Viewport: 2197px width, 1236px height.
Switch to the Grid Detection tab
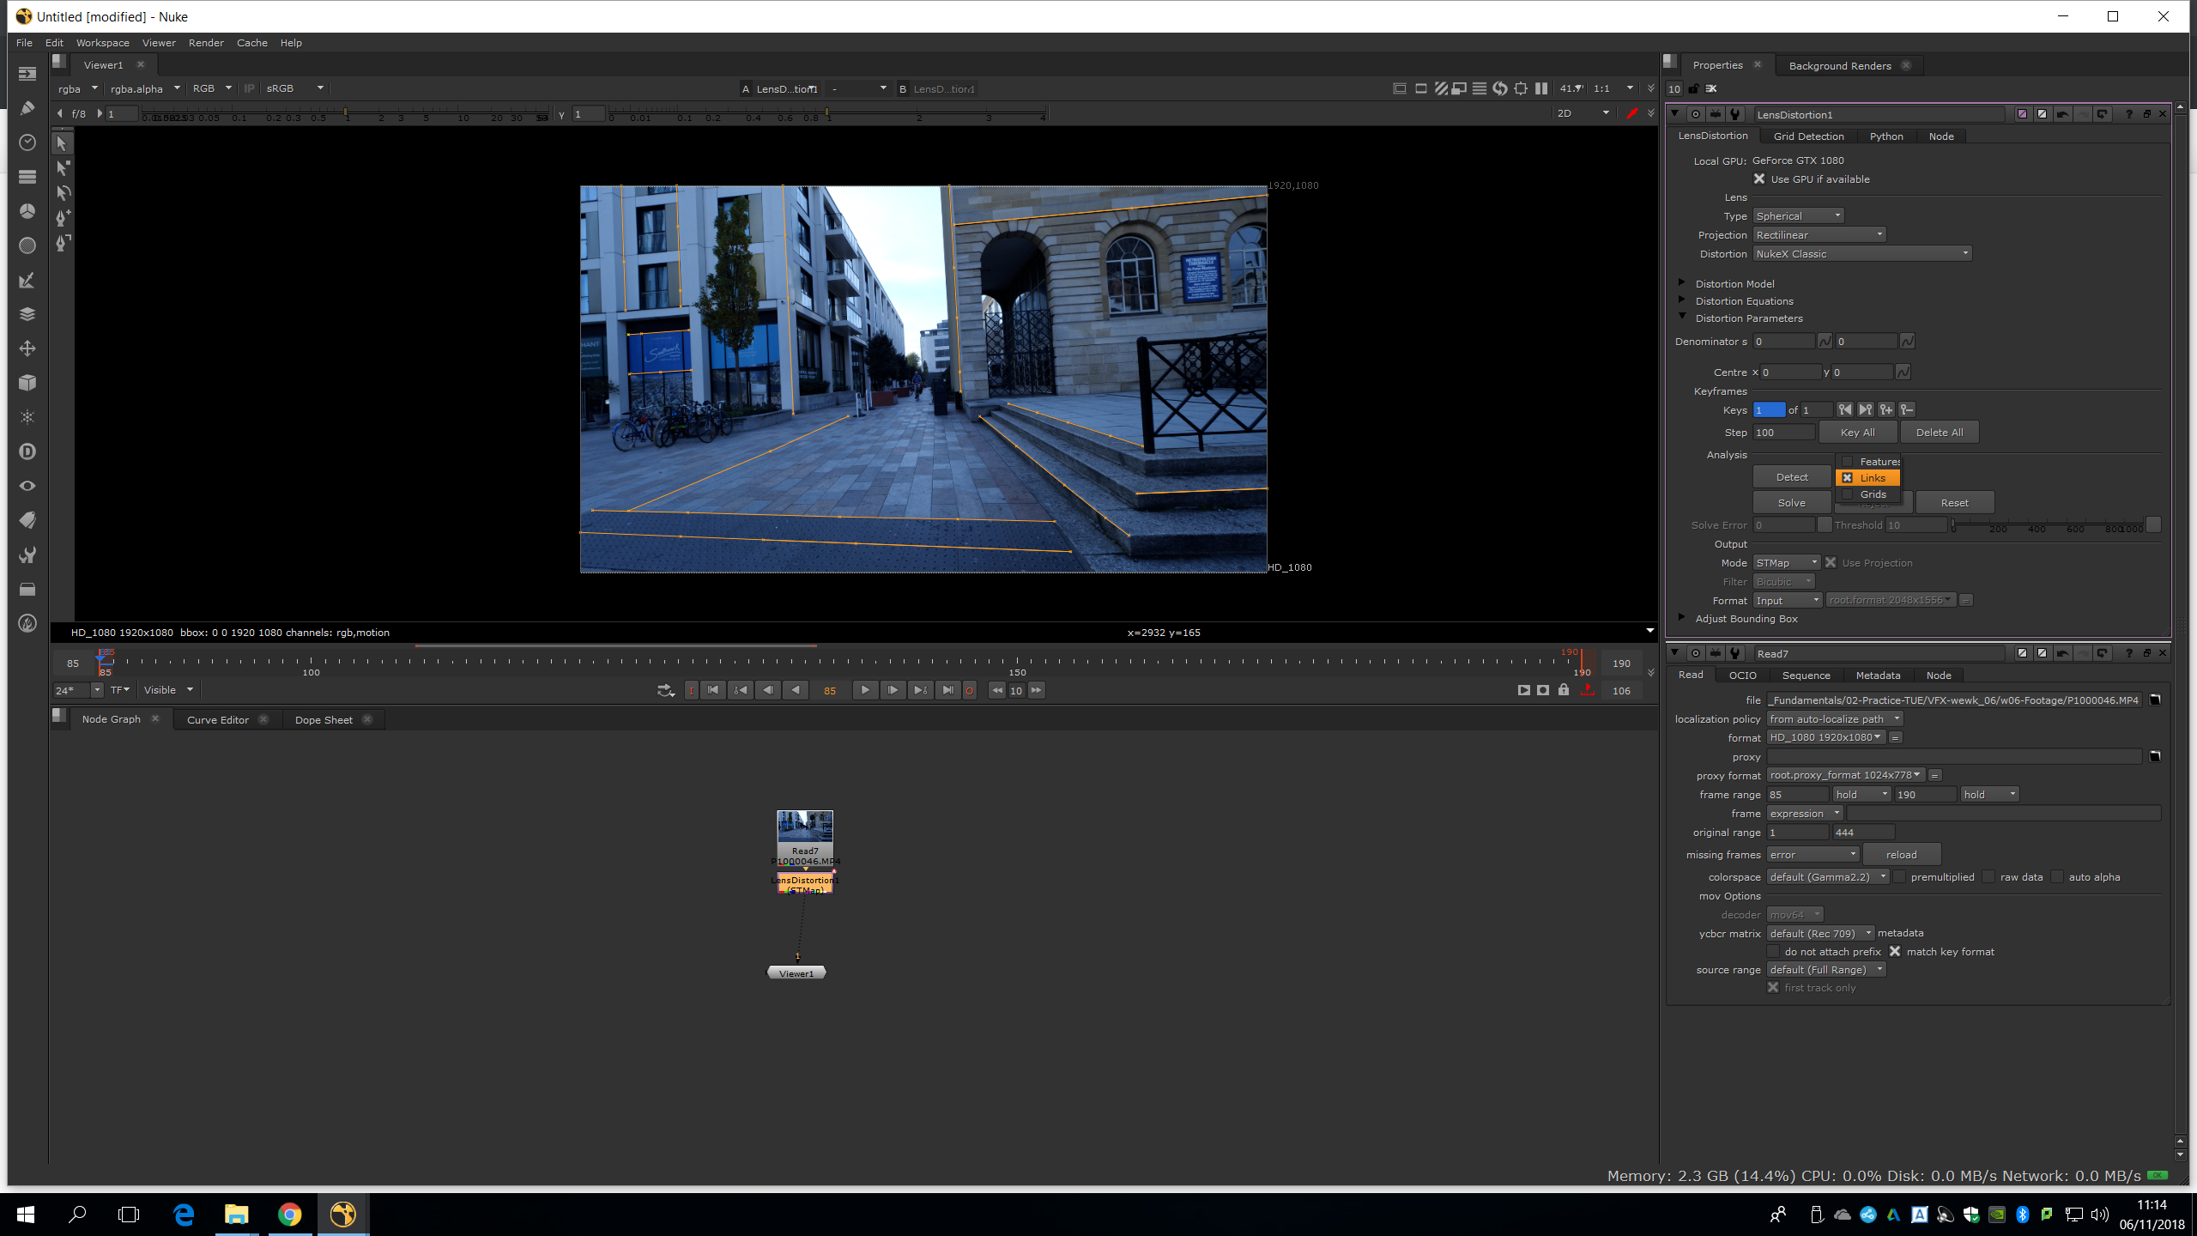point(1808,136)
